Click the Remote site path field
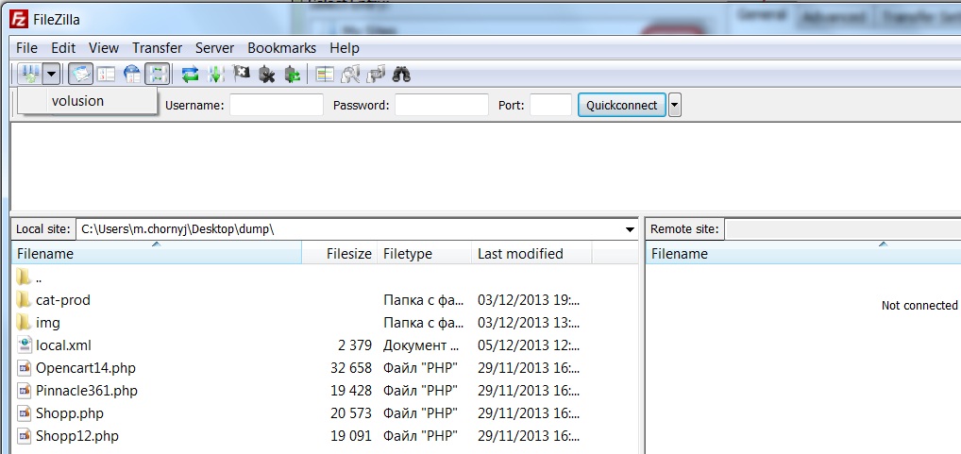Image resolution: width=961 pixels, height=454 pixels. tap(843, 229)
